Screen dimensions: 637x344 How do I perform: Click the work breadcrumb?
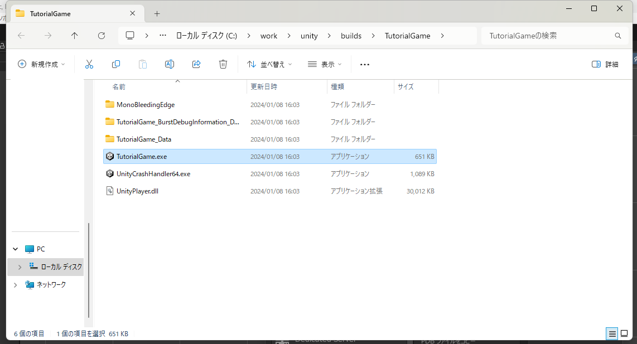pyautogui.click(x=269, y=36)
